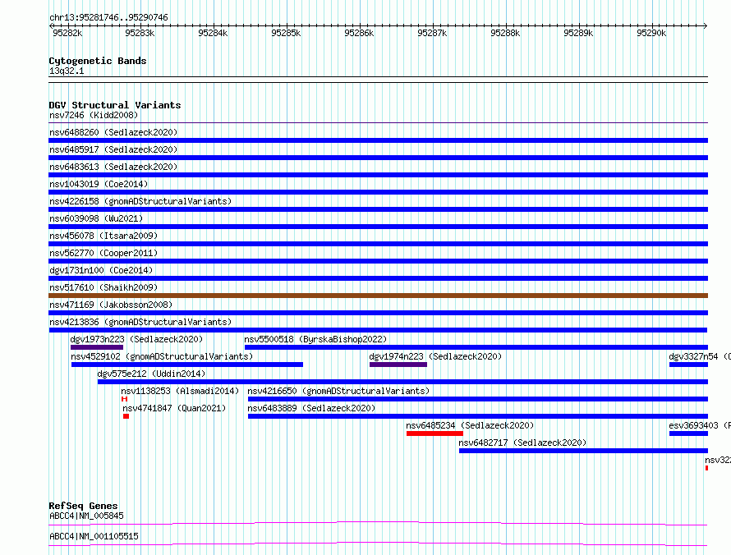Viewport: 731px width, 555px height.
Task: Click the Cytogenetic Bands track title
Action: (x=98, y=61)
